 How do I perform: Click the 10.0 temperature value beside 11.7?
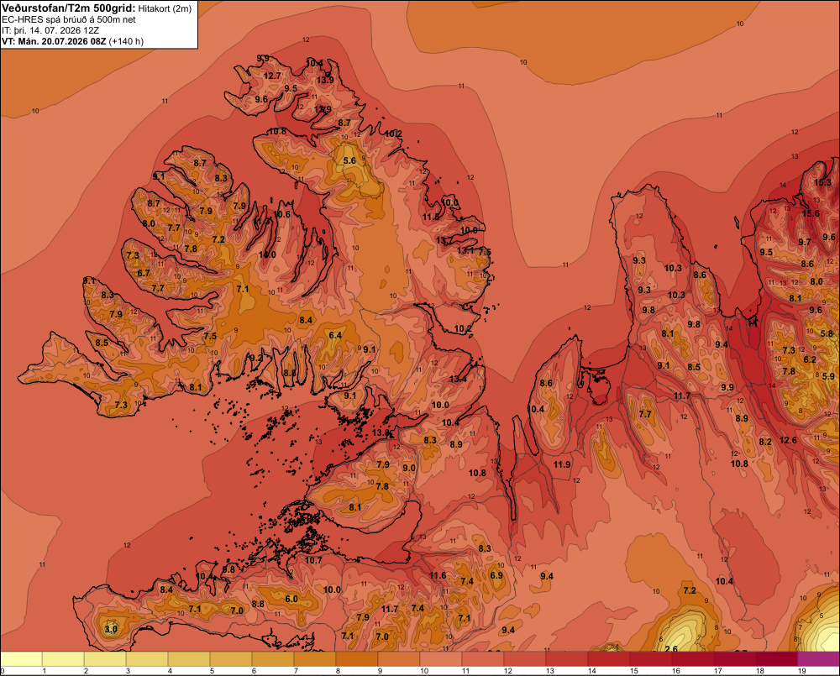pos(332,590)
